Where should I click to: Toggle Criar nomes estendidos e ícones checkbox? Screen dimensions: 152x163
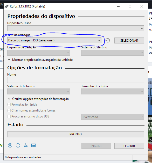[9, 110]
